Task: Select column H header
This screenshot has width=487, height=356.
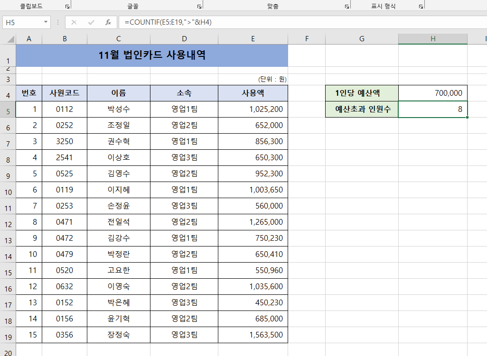Action: pos(433,39)
